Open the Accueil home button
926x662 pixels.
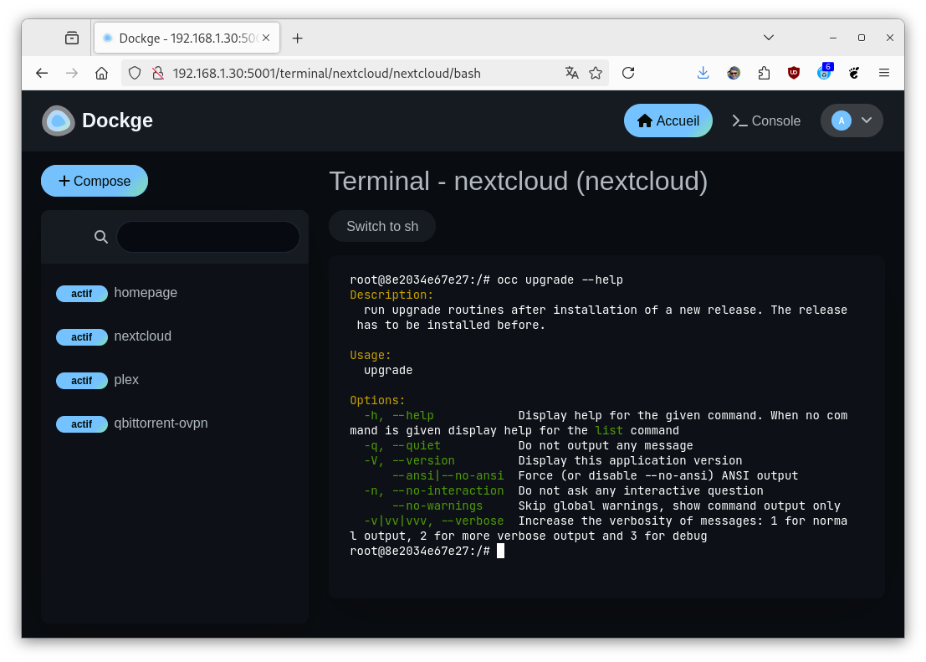[668, 121]
